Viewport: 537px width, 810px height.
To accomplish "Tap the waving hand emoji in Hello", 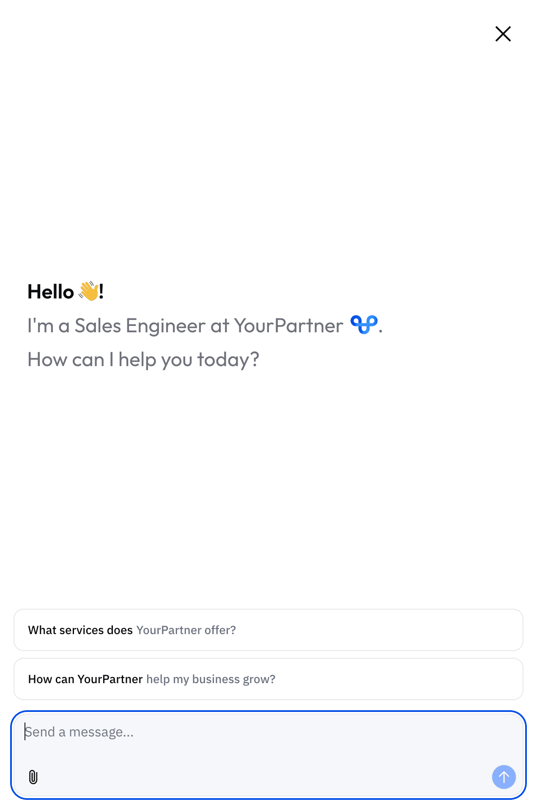I will 89,291.
